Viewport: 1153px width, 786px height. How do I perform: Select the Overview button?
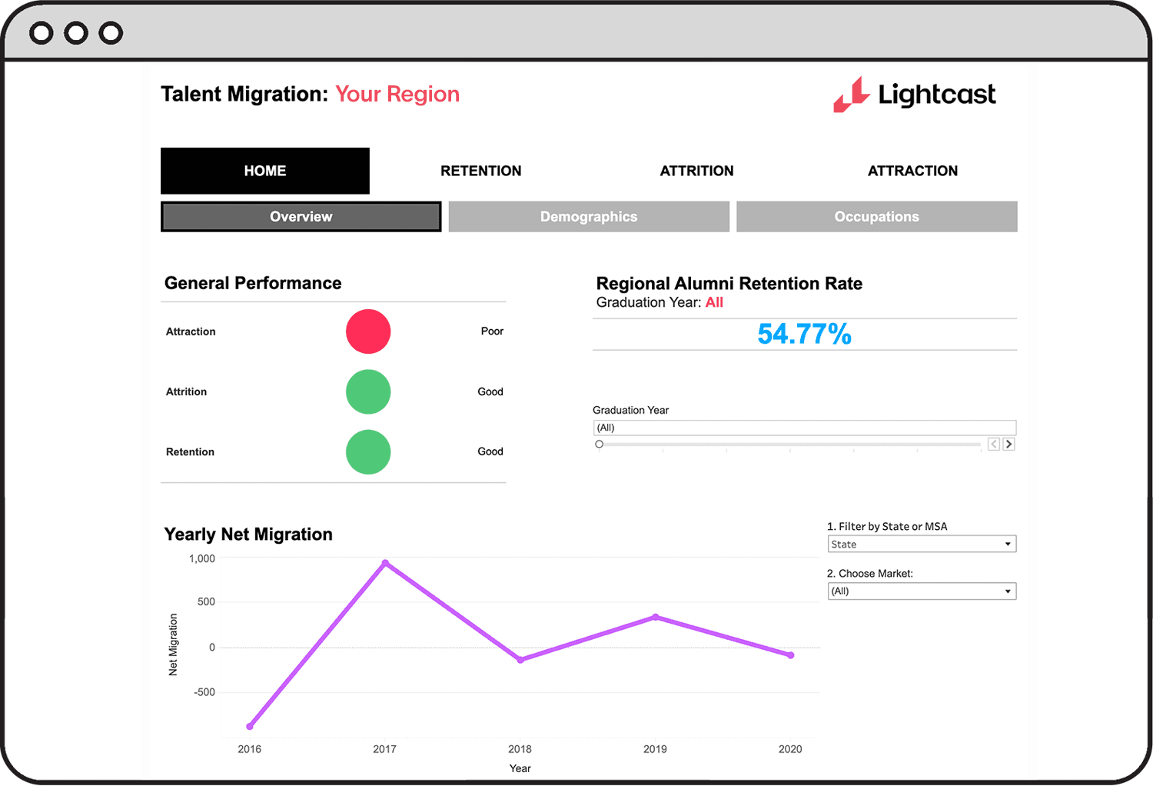[x=301, y=216]
